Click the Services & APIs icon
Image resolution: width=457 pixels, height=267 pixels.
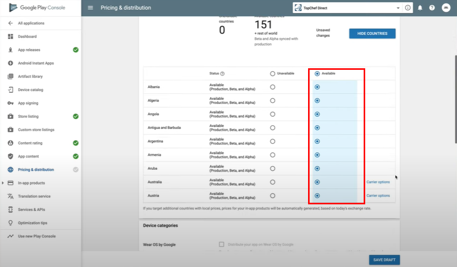[11, 209]
